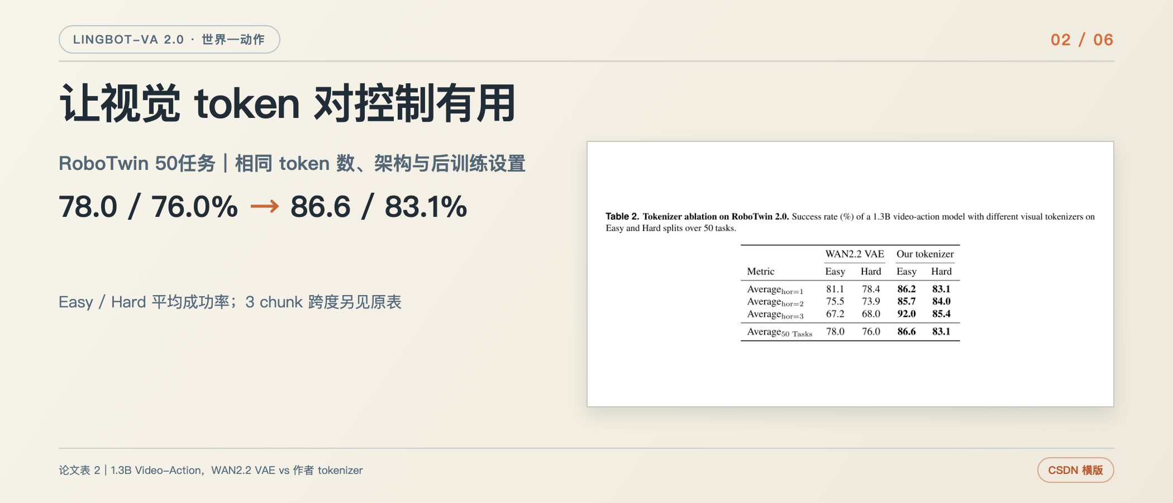Click the WAN2.2 VAE column header
1173x503 pixels.
855,254
